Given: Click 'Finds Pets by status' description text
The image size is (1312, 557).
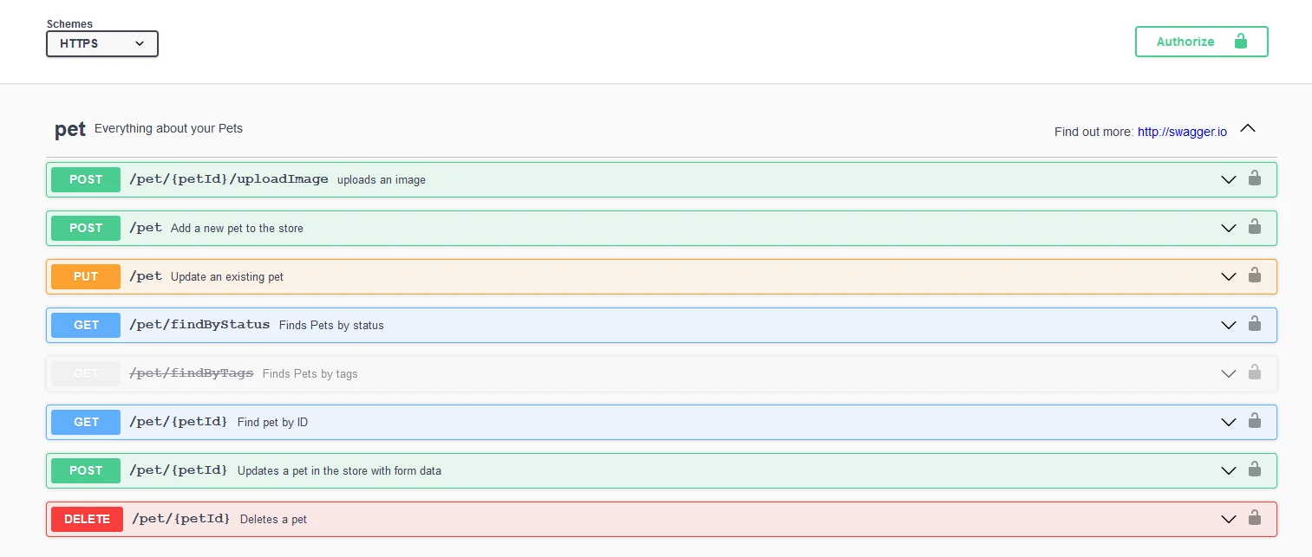Looking at the screenshot, I should (331, 326).
